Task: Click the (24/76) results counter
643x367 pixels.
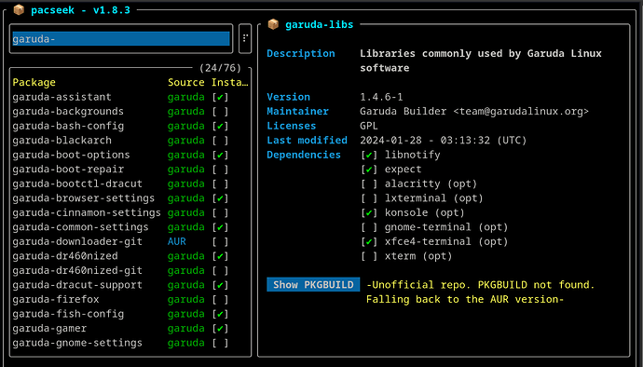Action: click(220, 68)
